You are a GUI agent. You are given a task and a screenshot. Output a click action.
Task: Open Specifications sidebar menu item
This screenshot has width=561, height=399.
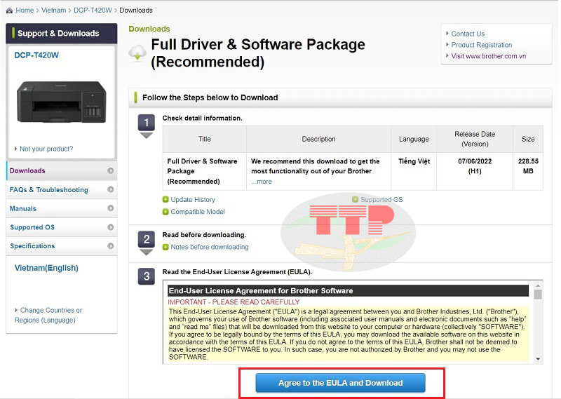62,246
